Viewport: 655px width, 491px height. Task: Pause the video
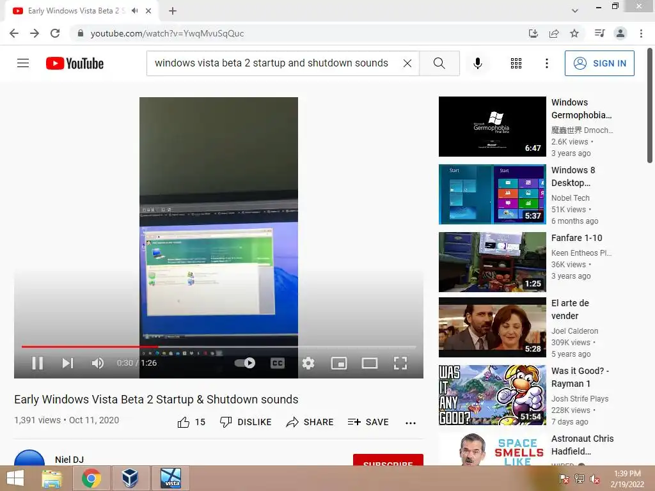pos(38,363)
